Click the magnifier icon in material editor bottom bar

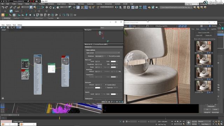tap(112, 102)
